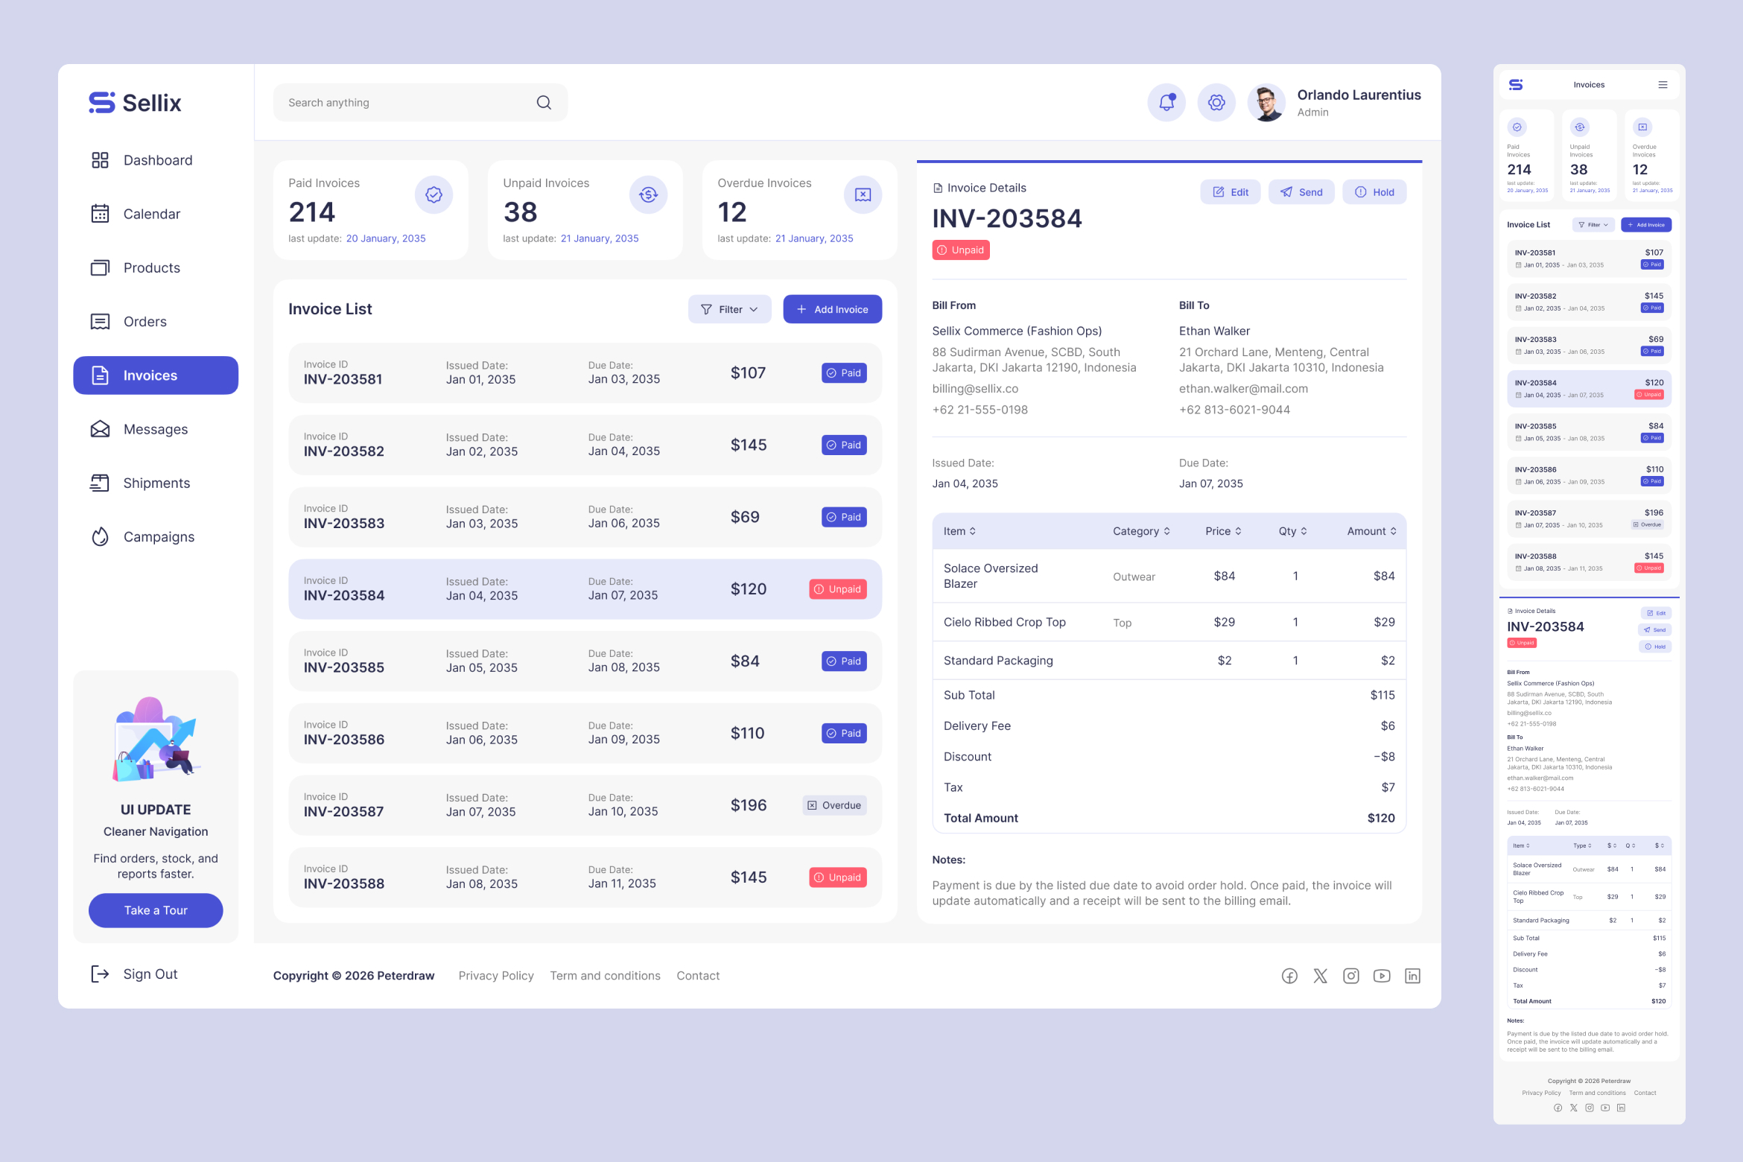The width and height of the screenshot is (1743, 1162).
Task: Expand the Filter dropdown in Invoice List
Action: 729,309
